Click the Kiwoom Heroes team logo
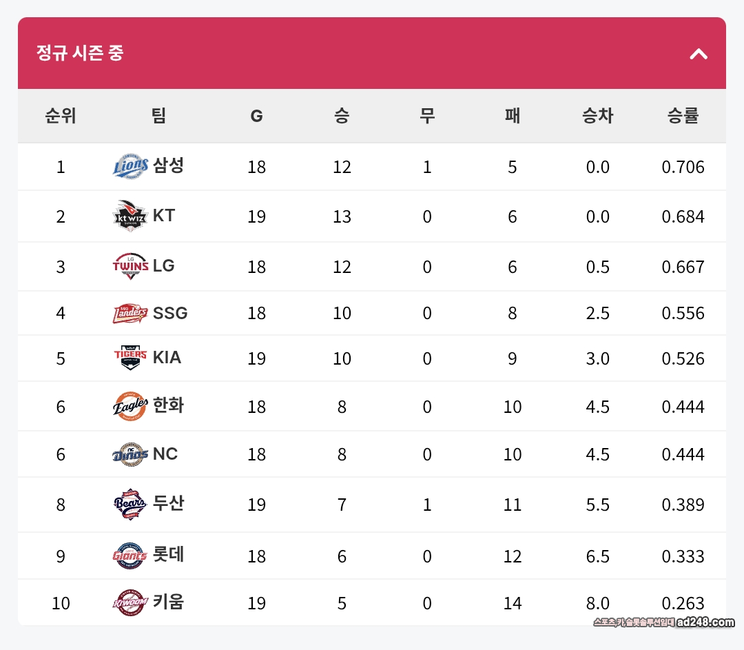 coord(130,603)
